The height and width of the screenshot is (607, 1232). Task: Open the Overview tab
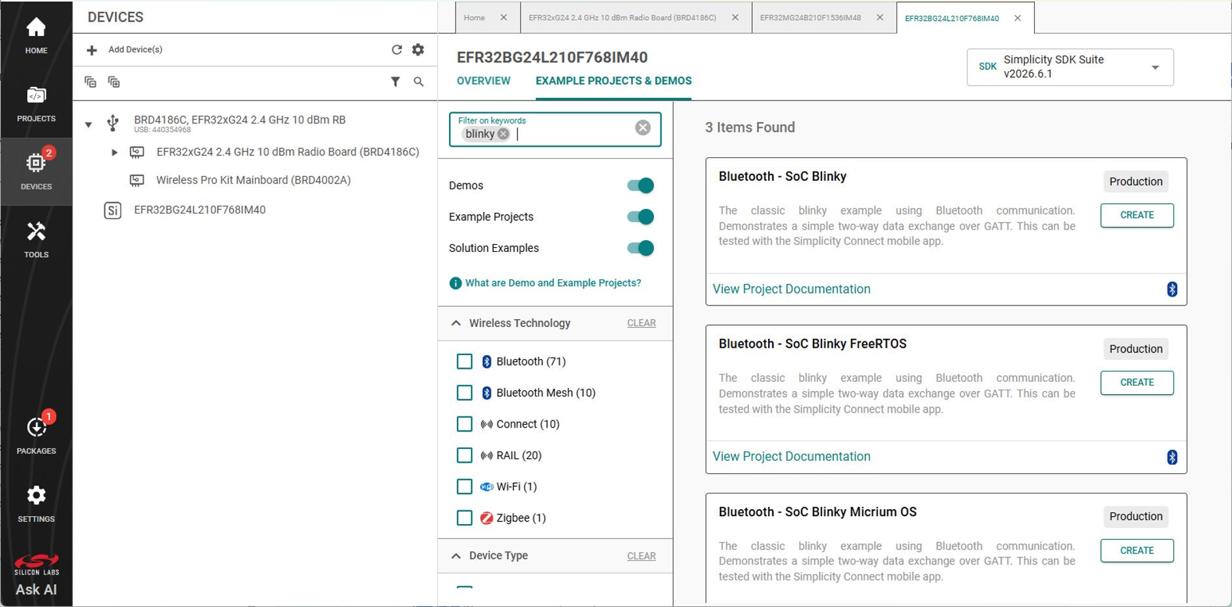[484, 81]
